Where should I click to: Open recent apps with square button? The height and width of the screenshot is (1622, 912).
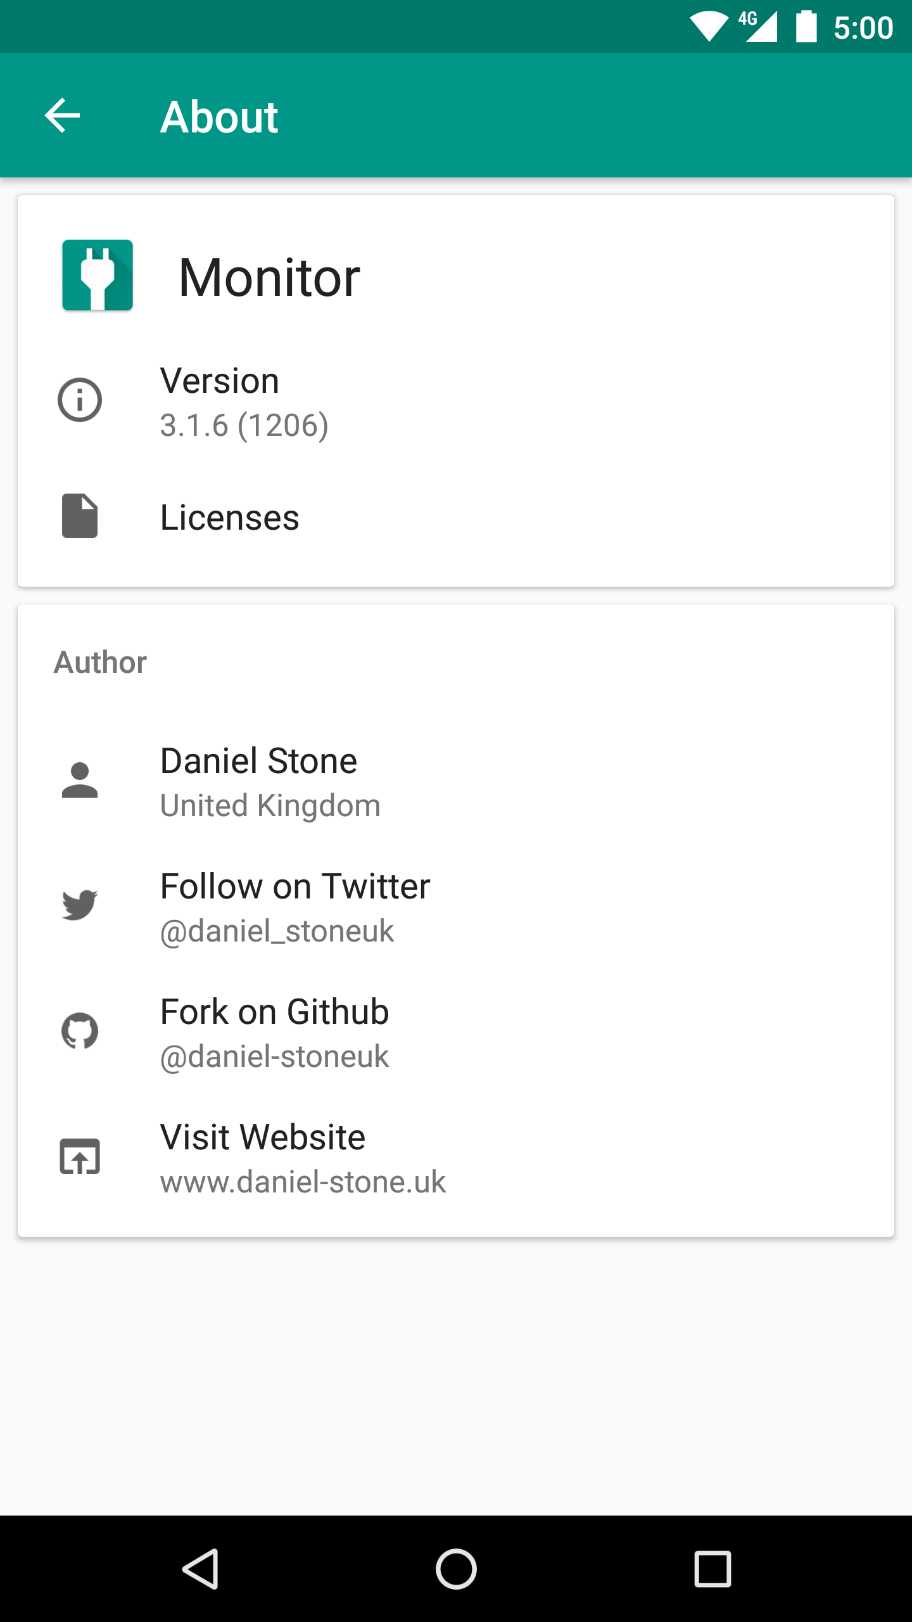point(712,1569)
